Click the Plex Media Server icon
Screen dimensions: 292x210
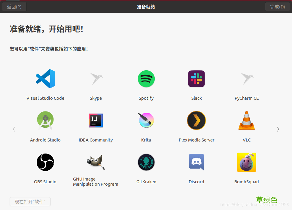pyautogui.click(x=196, y=120)
